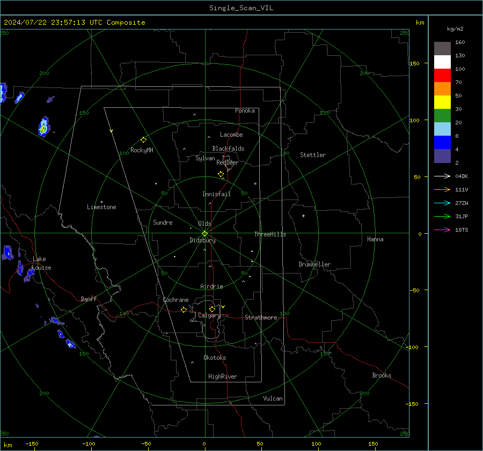Click the Ponoka town label
This screenshot has width=483, height=451.
coord(245,110)
